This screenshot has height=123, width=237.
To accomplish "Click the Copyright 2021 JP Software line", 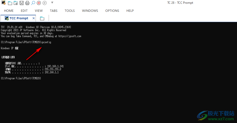I will 34,30.
